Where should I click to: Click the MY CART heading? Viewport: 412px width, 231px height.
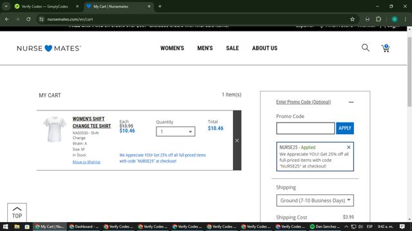point(50,96)
